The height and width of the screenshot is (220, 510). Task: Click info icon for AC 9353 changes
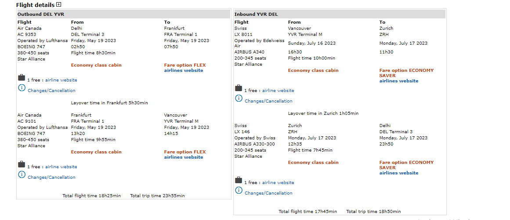tap(22, 88)
